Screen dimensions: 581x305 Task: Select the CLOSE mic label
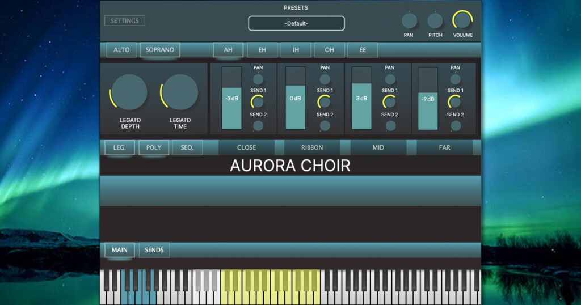(x=246, y=147)
